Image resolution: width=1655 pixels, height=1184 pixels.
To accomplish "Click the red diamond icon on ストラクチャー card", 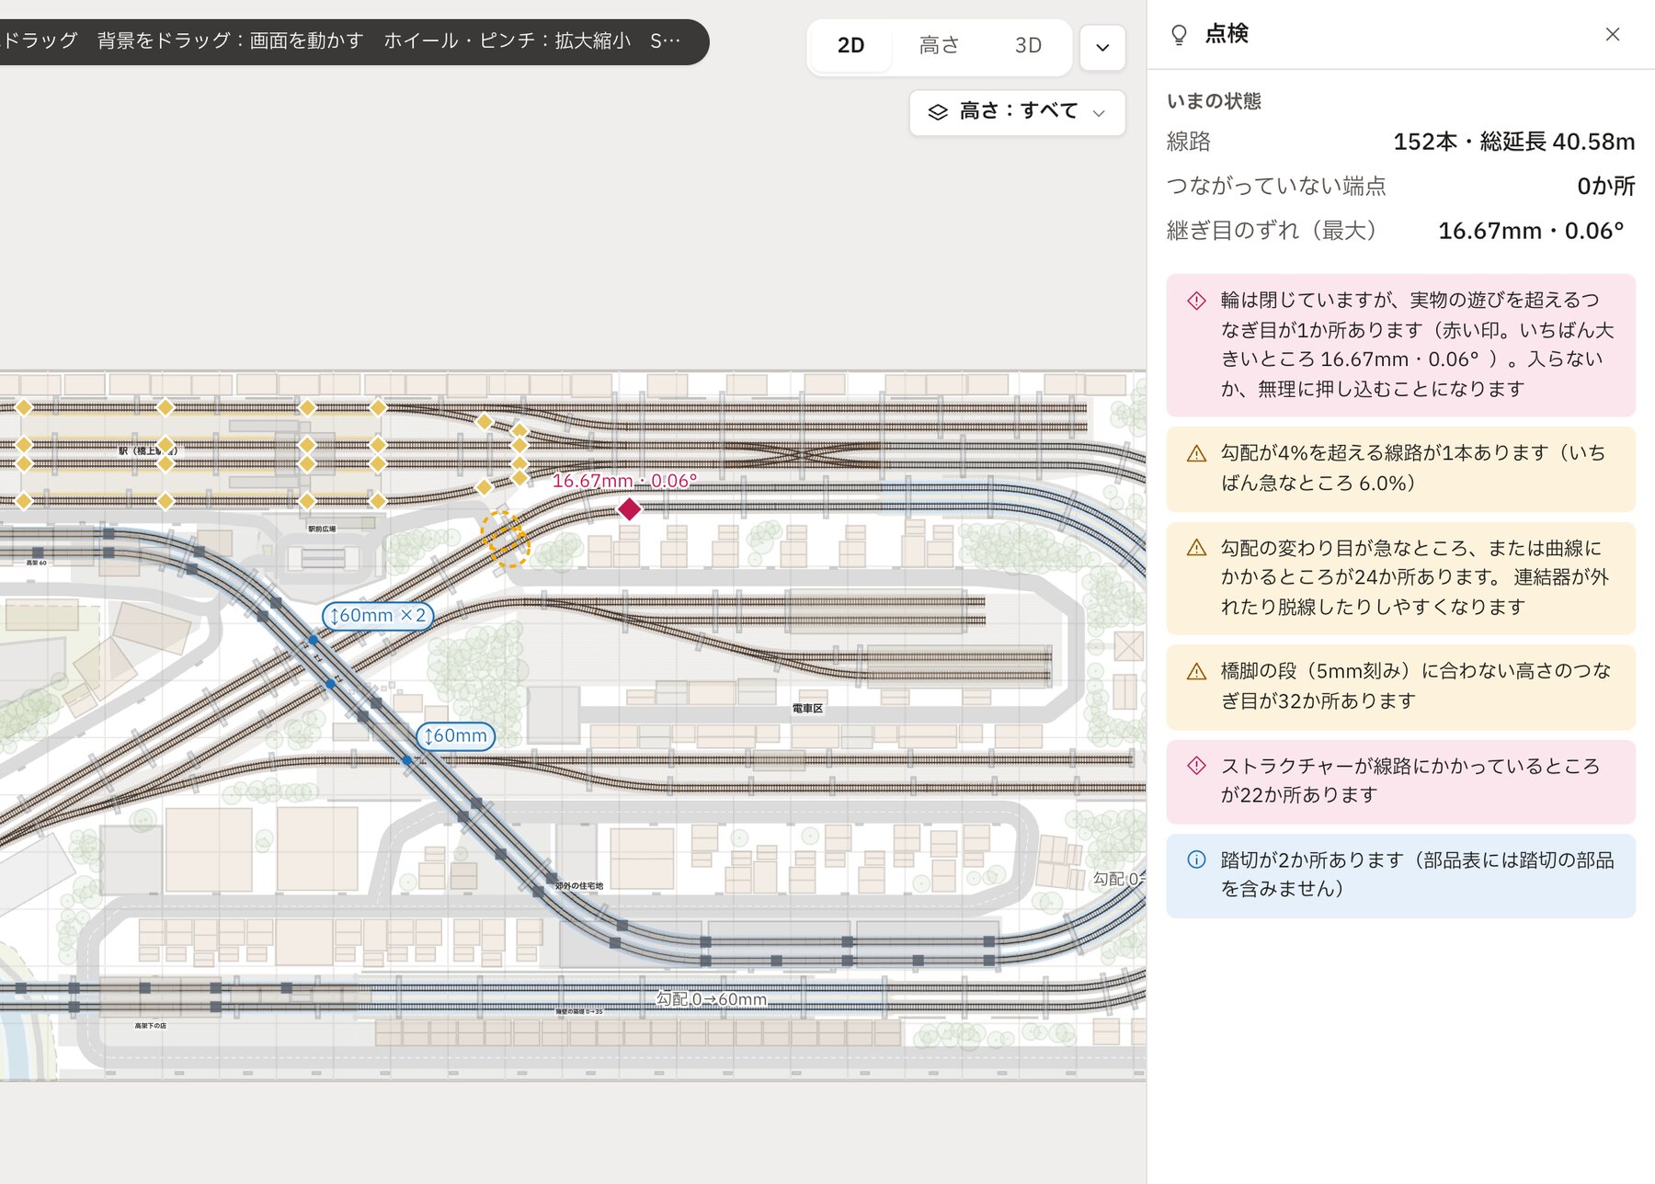I will (x=1196, y=765).
